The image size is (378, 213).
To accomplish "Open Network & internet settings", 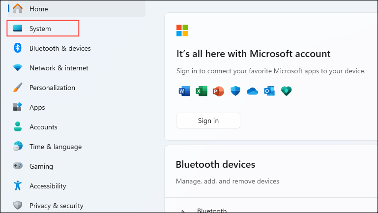I will point(58,68).
